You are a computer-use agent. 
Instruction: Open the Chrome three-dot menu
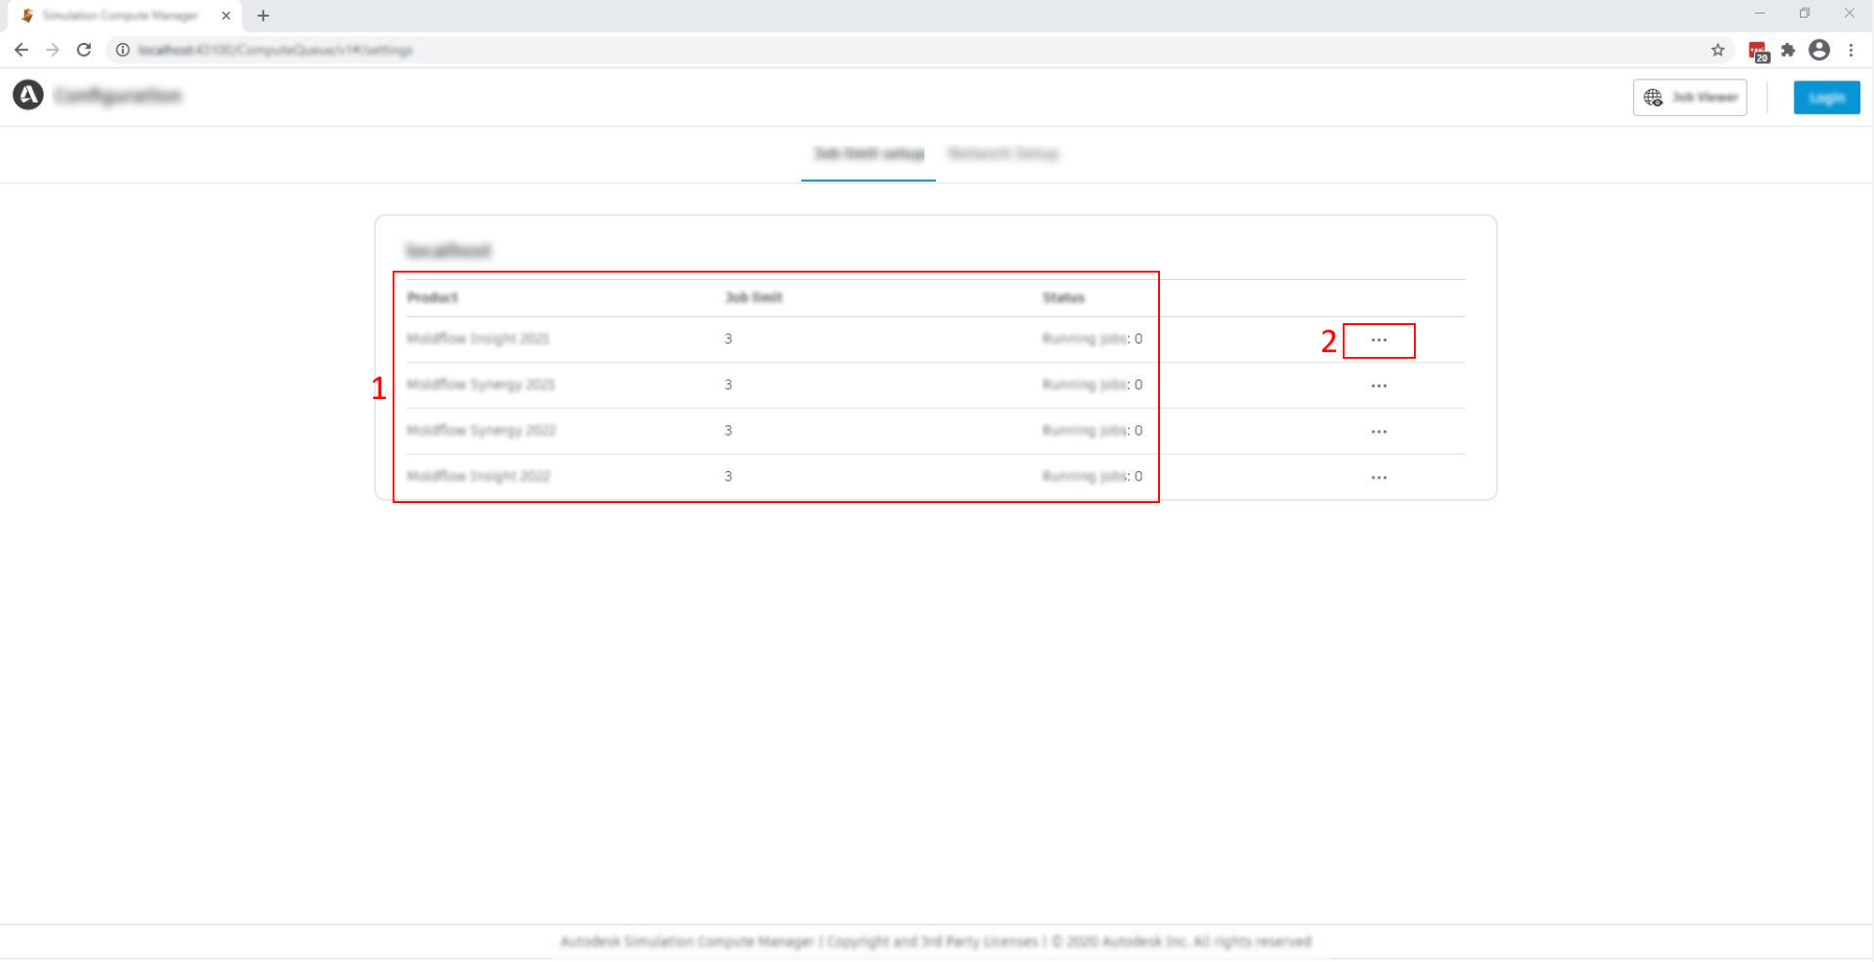click(x=1851, y=50)
